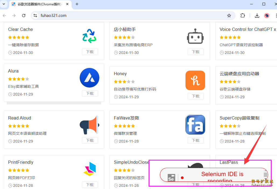Open the browser extensions puzzle icon
This screenshot has width=277, height=189.
point(243,16)
